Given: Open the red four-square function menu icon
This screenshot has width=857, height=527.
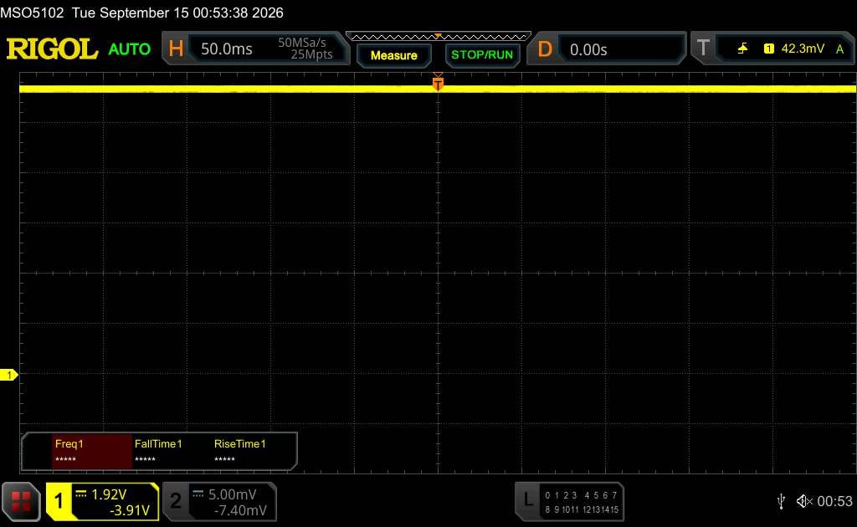Looking at the screenshot, I should click(x=21, y=501).
